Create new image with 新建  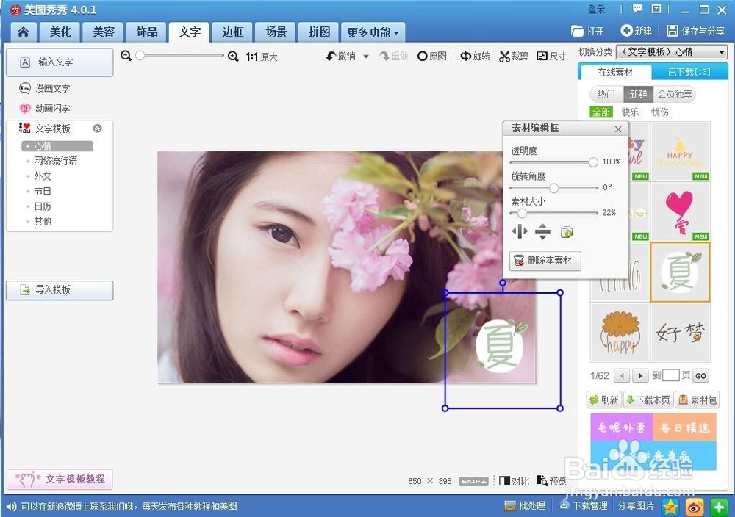point(637,31)
